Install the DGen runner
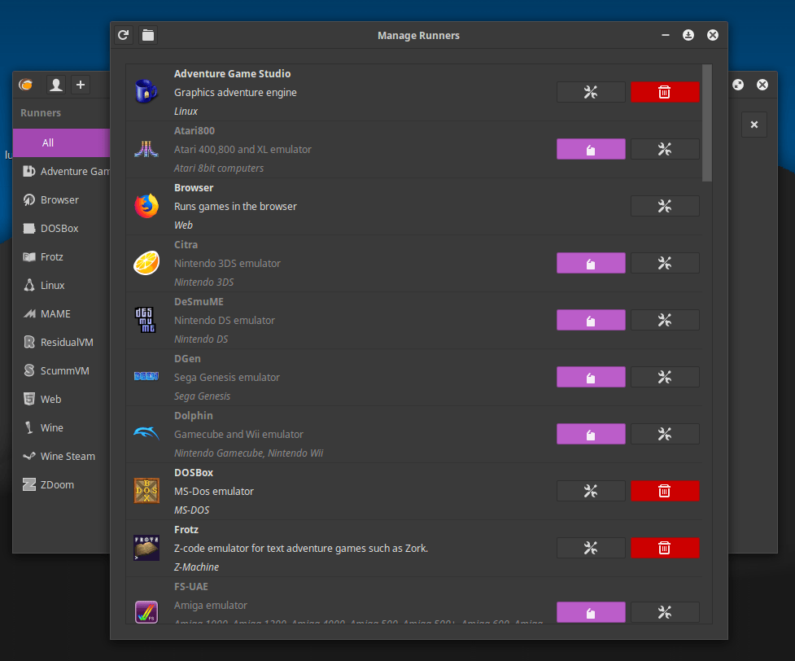795x661 pixels. 591,377
